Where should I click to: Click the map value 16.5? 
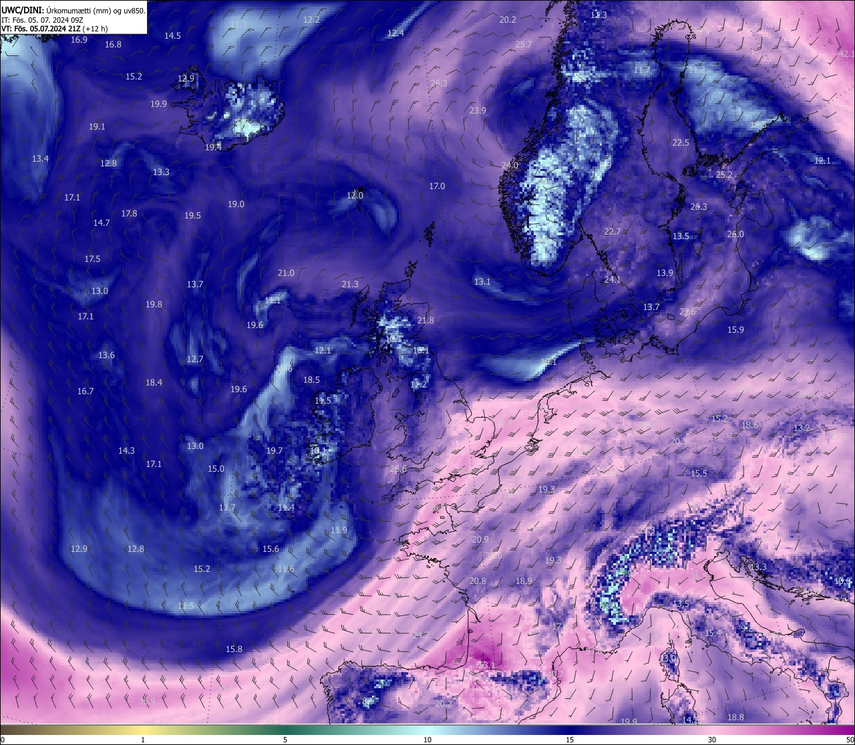(x=758, y=125)
